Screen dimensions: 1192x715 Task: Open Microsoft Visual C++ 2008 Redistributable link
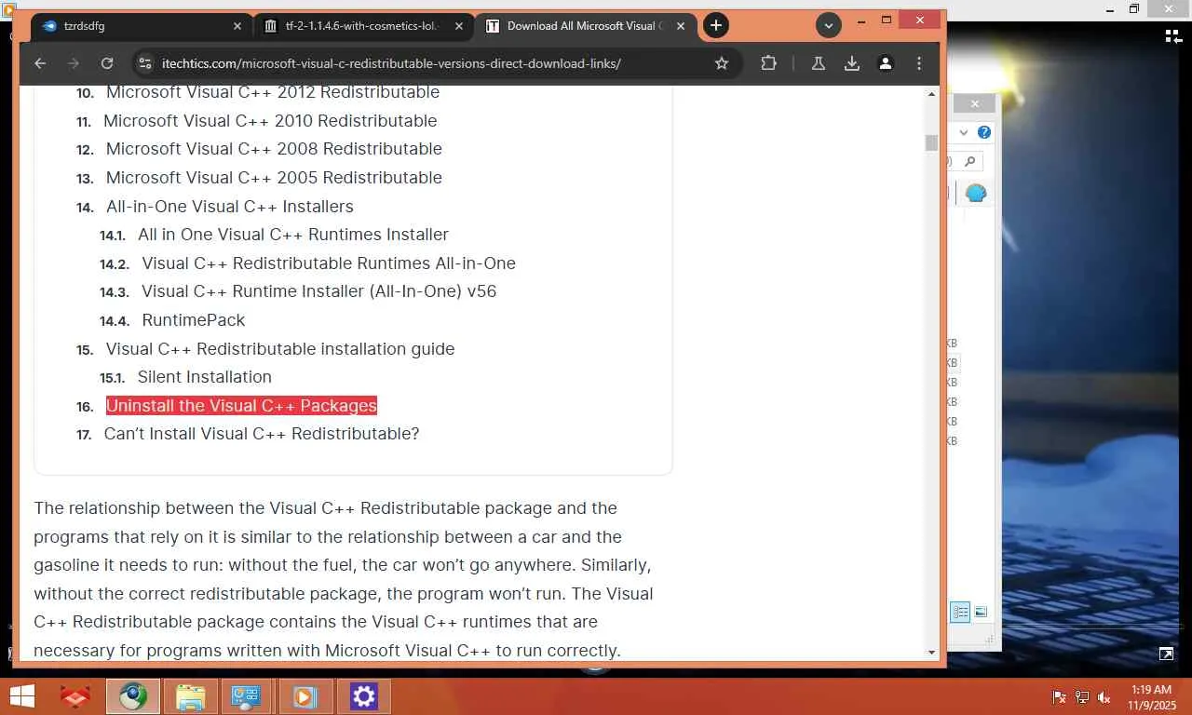pyautogui.click(x=274, y=149)
